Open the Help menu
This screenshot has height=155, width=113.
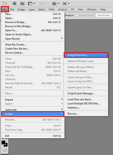pyautogui.click(x=103, y=9)
